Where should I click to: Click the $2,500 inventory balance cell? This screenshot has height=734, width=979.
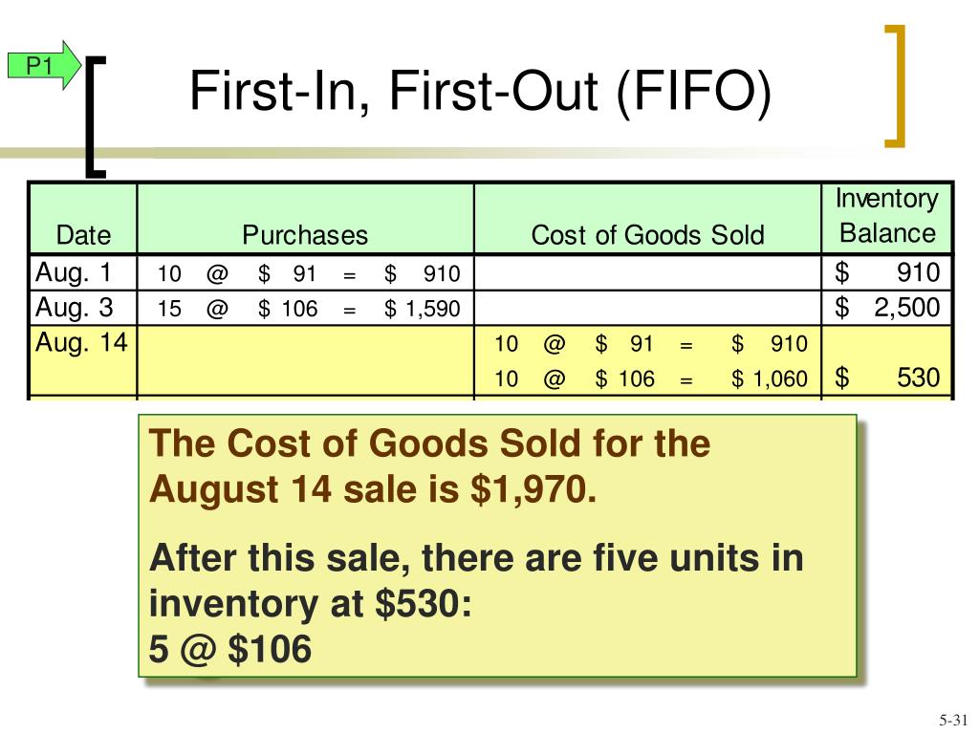point(887,308)
